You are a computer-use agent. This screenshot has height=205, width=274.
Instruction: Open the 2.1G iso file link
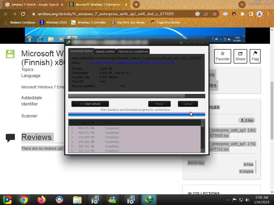click(x=228, y=147)
